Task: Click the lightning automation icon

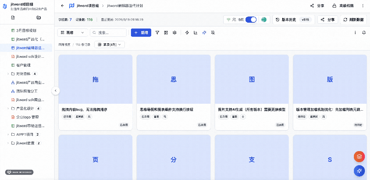Action: click(187, 33)
